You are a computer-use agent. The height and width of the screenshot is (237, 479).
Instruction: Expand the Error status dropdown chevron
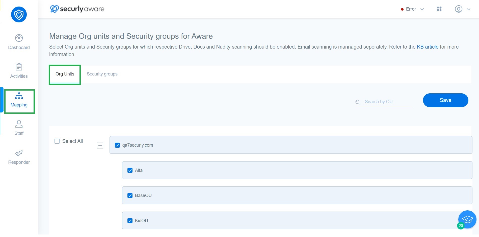(x=422, y=9)
